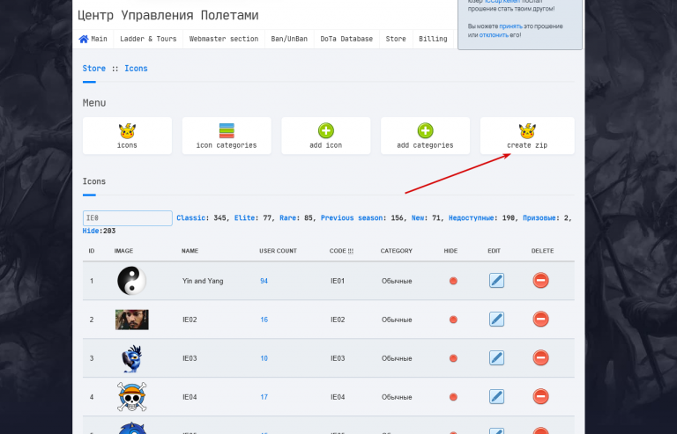Image resolution: width=677 pixels, height=434 pixels.
Task: Click the IE04 skull thumbnail
Action: click(x=131, y=396)
